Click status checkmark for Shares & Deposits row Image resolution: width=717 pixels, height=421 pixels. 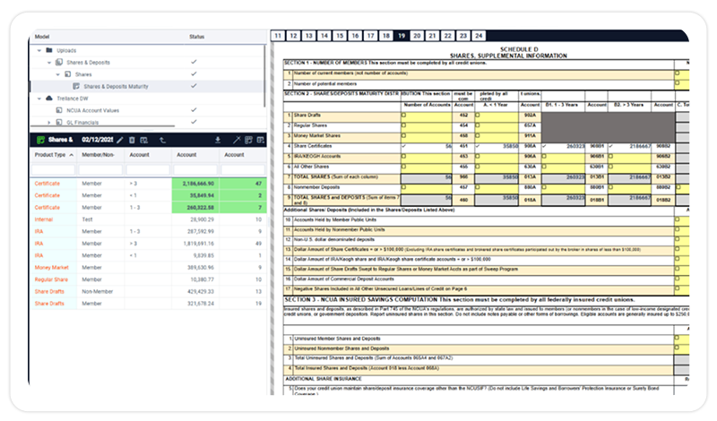click(x=194, y=62)
